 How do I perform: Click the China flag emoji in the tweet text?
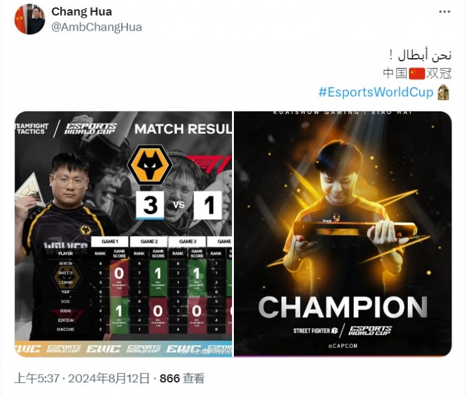[417, 73]
